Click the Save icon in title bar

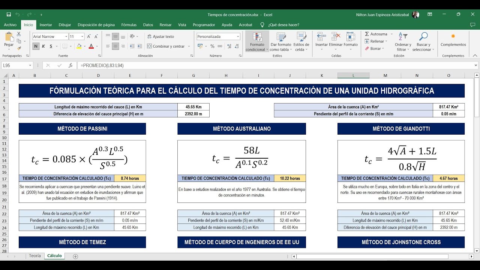tap(9, 15)
